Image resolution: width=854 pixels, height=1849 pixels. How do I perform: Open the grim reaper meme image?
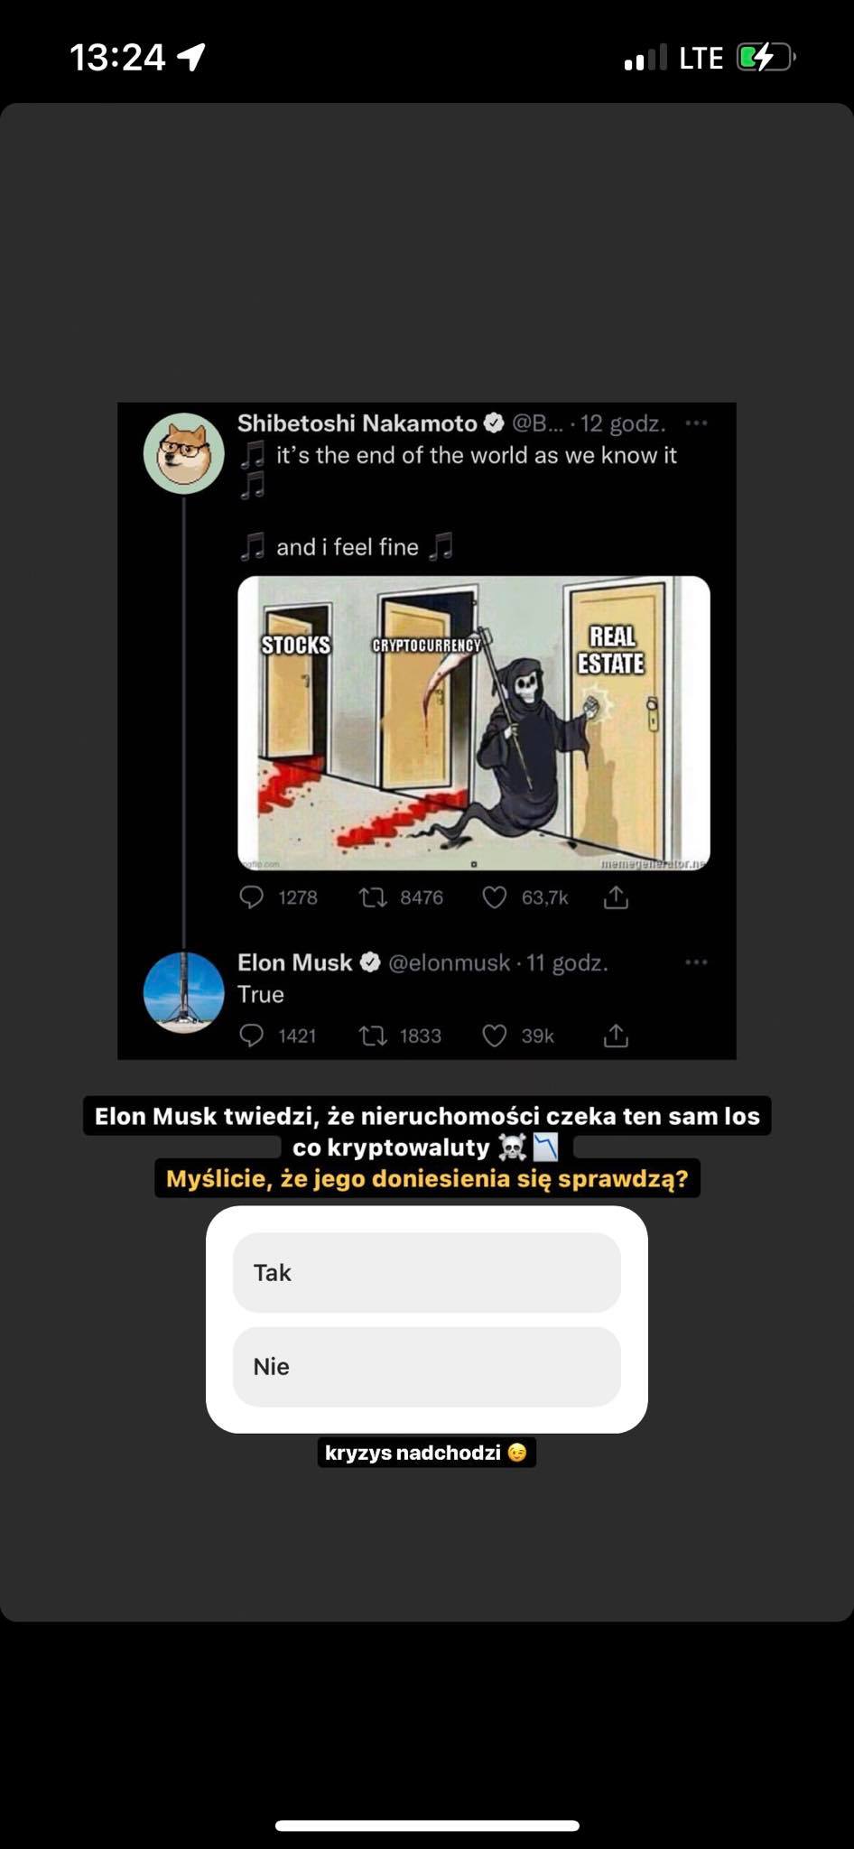[474, 723]
